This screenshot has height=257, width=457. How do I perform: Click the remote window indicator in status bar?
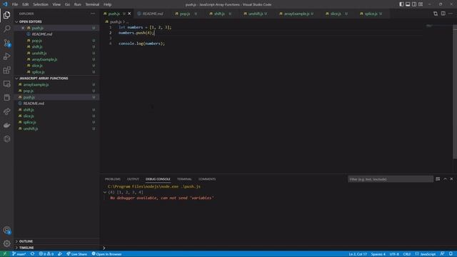(5, 254)
